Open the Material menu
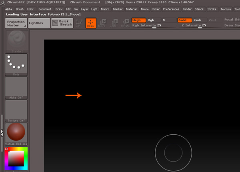The width and height of the screenshot is (240, 172). point(131,9)
